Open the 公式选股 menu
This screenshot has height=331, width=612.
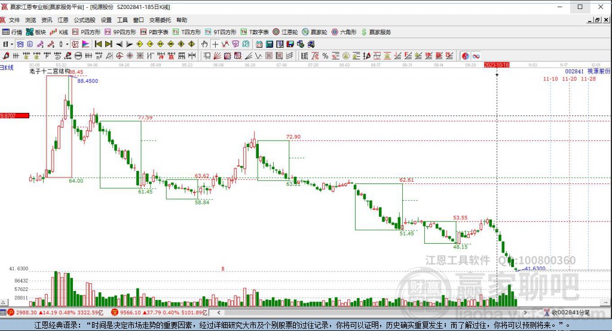pyautogui.click(x=84, y=20)
